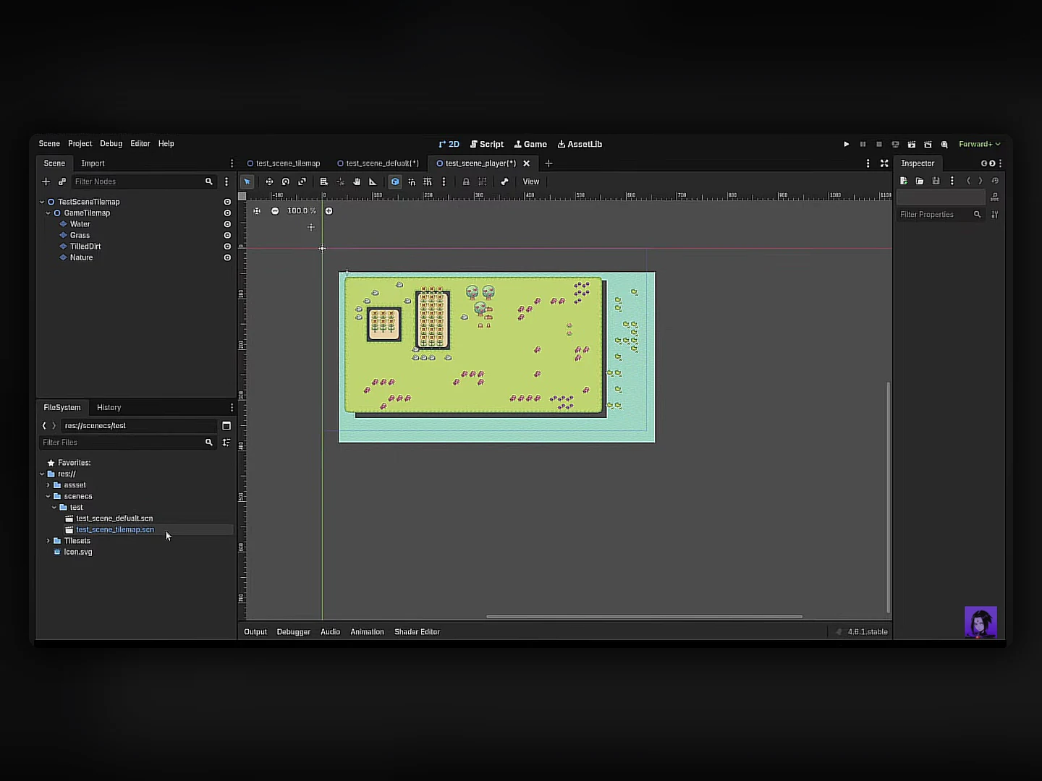Click the pause running project button
1042x781 pixels.
click(x=863, y=144)
